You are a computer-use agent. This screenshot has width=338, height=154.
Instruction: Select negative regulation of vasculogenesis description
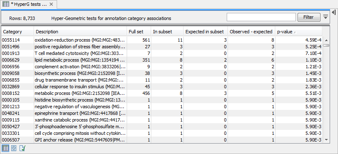coord(80,107)
